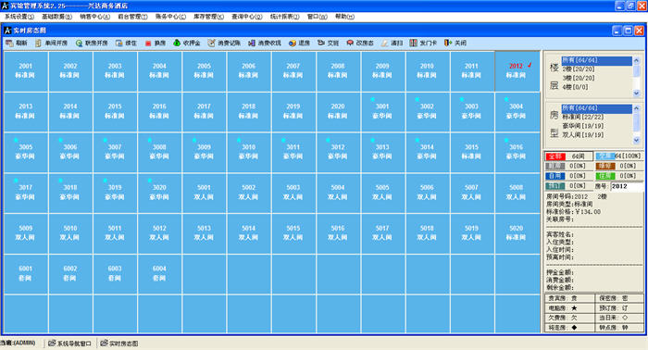This screenshot has height=350, width=648.
Task: Select room 2020 标准间 tile
Action: (338, 111)
